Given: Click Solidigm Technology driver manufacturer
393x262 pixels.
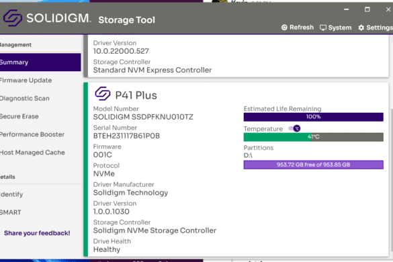Looking at the screenshot, I should 130,193.
